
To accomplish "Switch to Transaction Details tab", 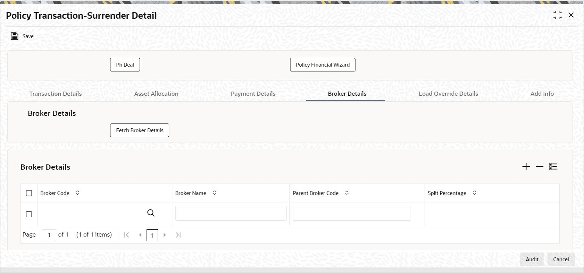I will pos(56,94).
